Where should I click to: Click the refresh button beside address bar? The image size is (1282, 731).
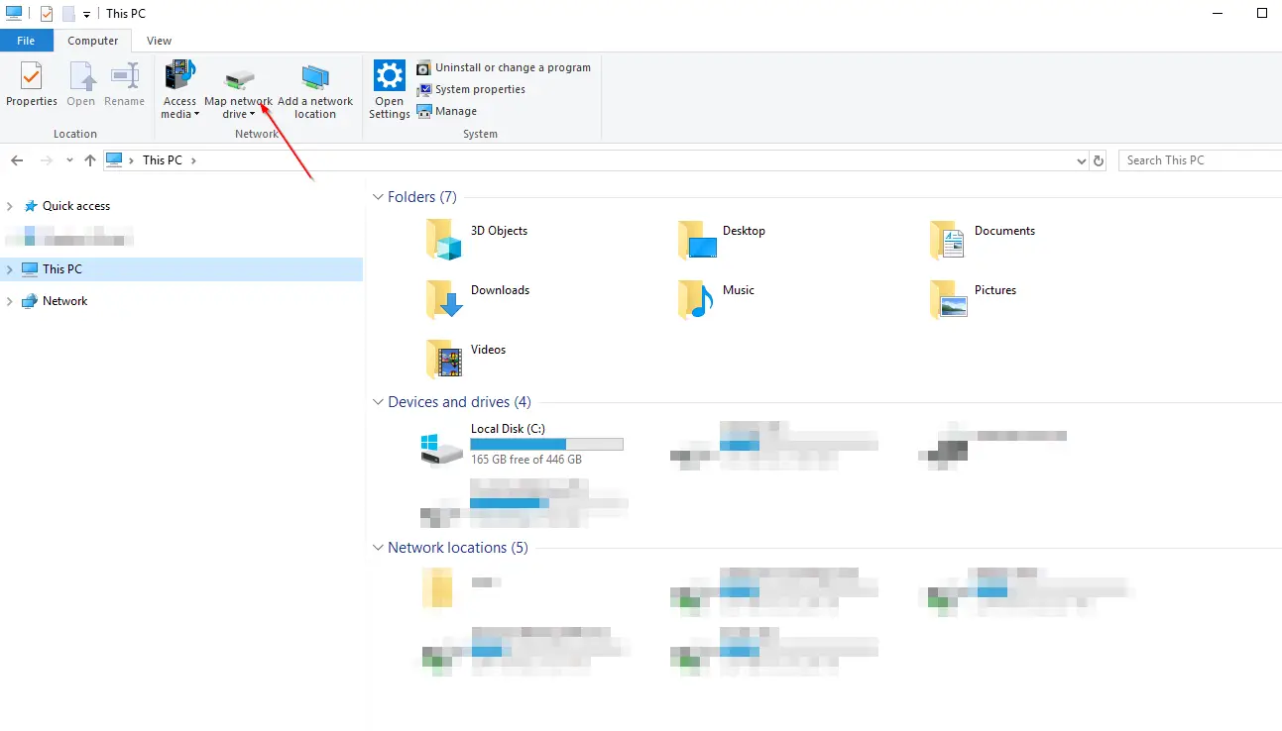(1098, 160)
